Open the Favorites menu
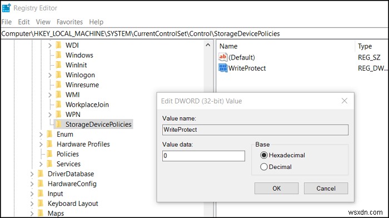Image resolution: width=389 pixels, height=218 pixels. (69, 22)
